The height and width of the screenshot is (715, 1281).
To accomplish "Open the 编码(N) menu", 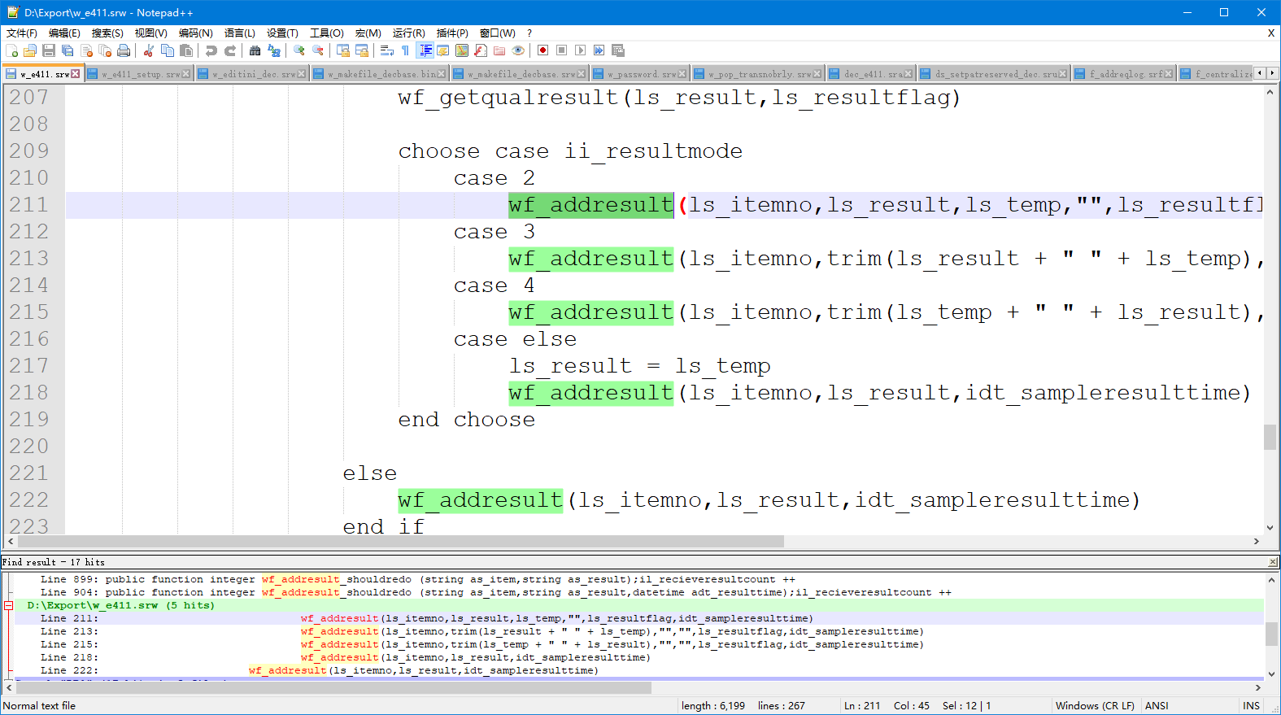I will [196, 33].
